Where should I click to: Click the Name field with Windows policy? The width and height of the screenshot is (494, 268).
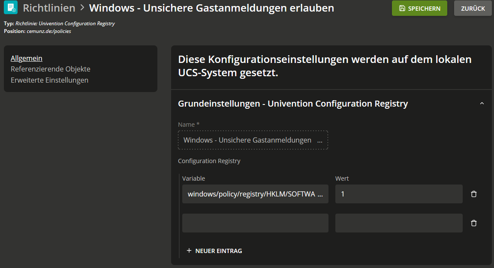pos(253,140)
